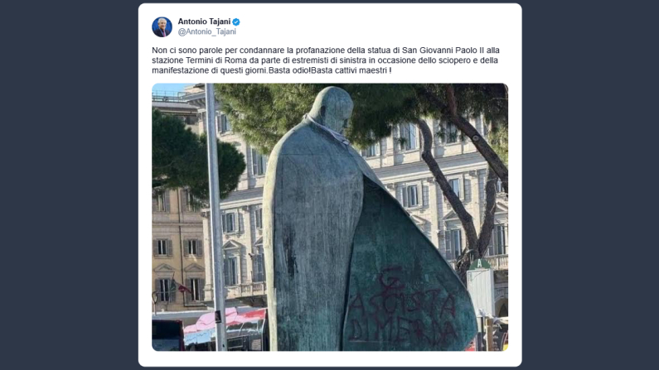659x370 pixels.
Task: Click the dark background outside tweet card
Action: (x=67, y=185)
